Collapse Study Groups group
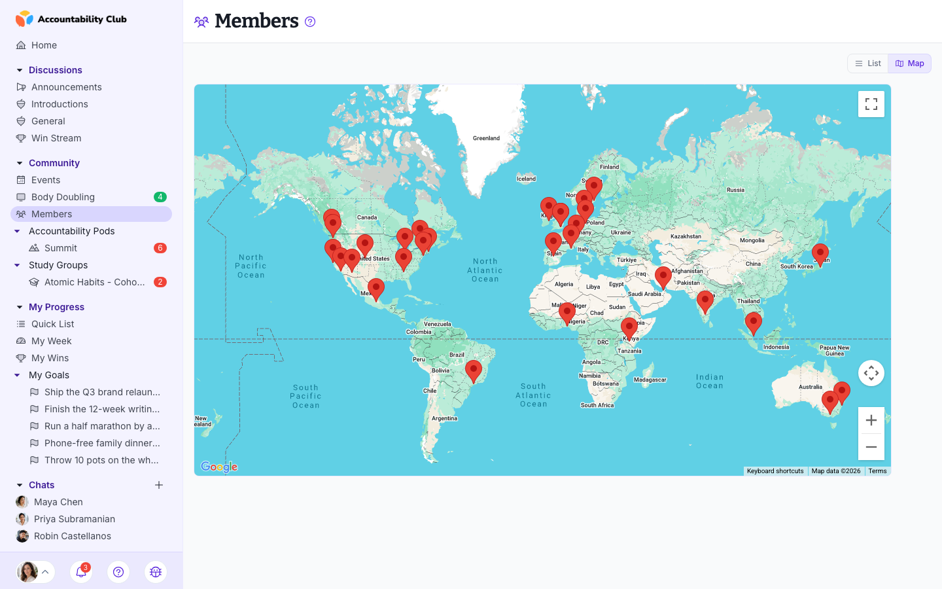942x589 pixels. pos(18,265)
